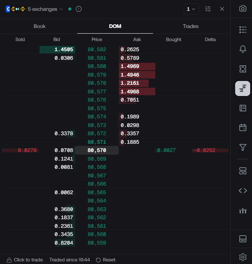Open the layout widgets icon

point(243,171)
